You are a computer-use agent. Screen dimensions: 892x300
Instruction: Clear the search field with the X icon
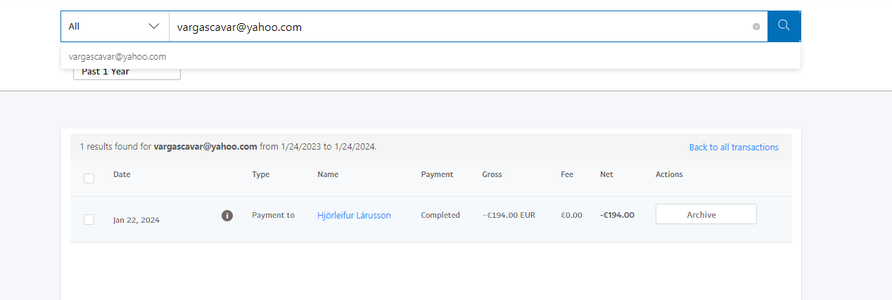click(756, 27)
